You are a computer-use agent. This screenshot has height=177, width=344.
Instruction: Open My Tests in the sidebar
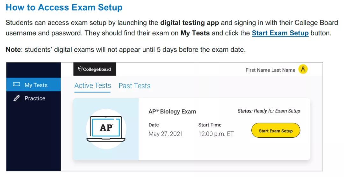coord(36,85)
